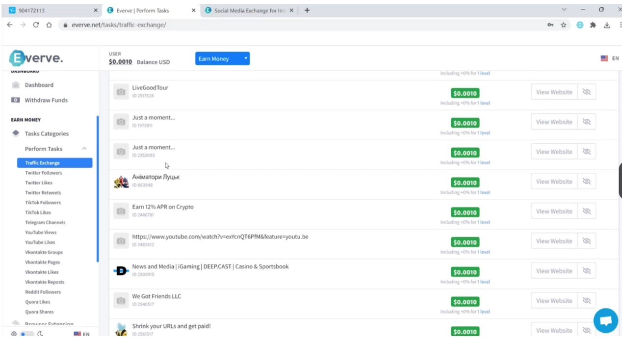Open YouTube Views tasks
This screenshot has height=342, width=622.
point(41,233)
